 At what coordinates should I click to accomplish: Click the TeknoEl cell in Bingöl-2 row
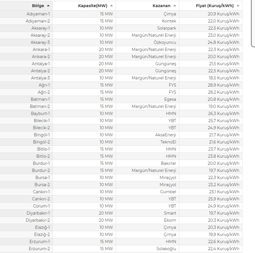click(x=147, y=142)
